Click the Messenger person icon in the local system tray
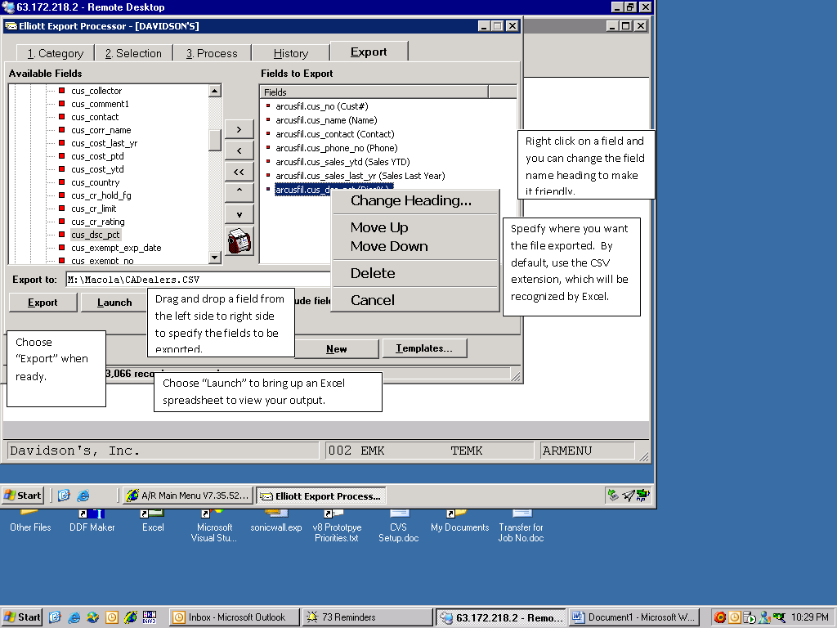Screen dimensions: 837x628 click(764, 617)
